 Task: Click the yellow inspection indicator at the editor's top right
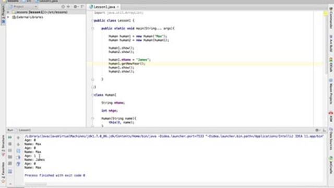coord(325,14)
